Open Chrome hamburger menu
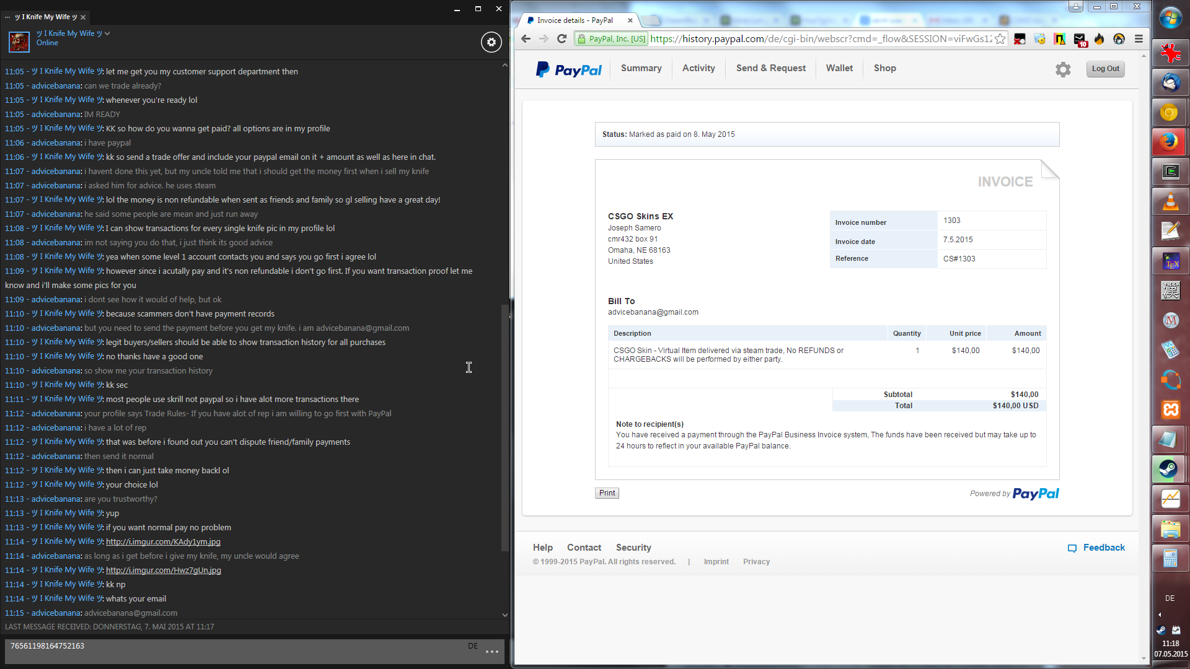 1139,39
